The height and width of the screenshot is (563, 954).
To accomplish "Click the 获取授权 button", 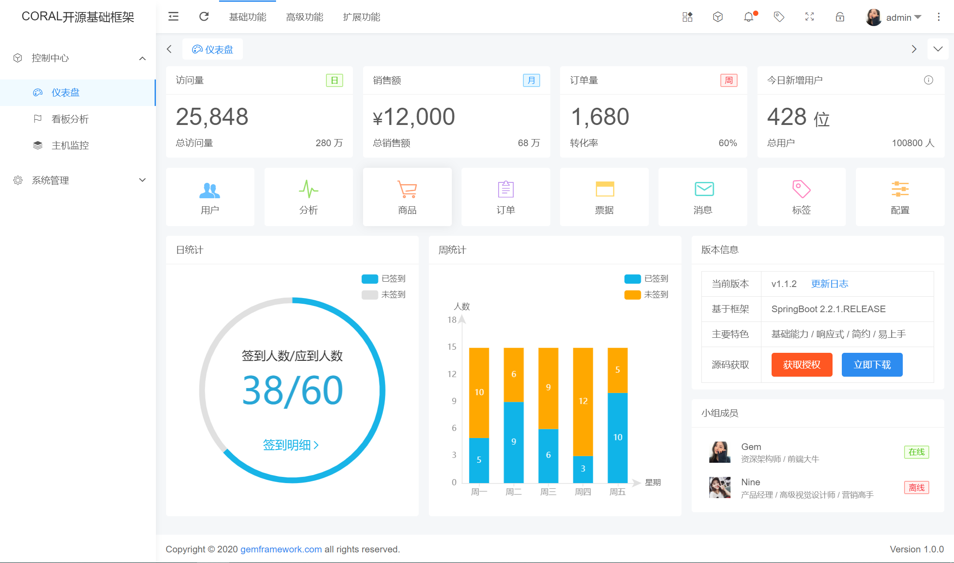I will pyautogui.click(x=802, y=365).
